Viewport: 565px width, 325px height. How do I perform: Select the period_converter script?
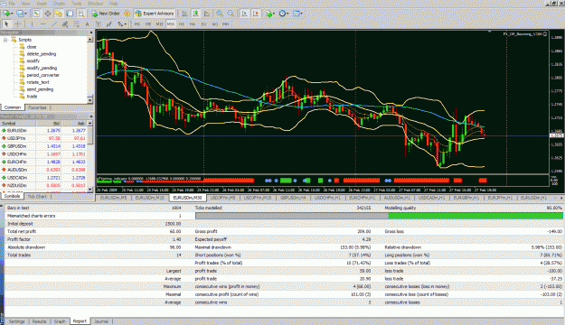(42, 75)
